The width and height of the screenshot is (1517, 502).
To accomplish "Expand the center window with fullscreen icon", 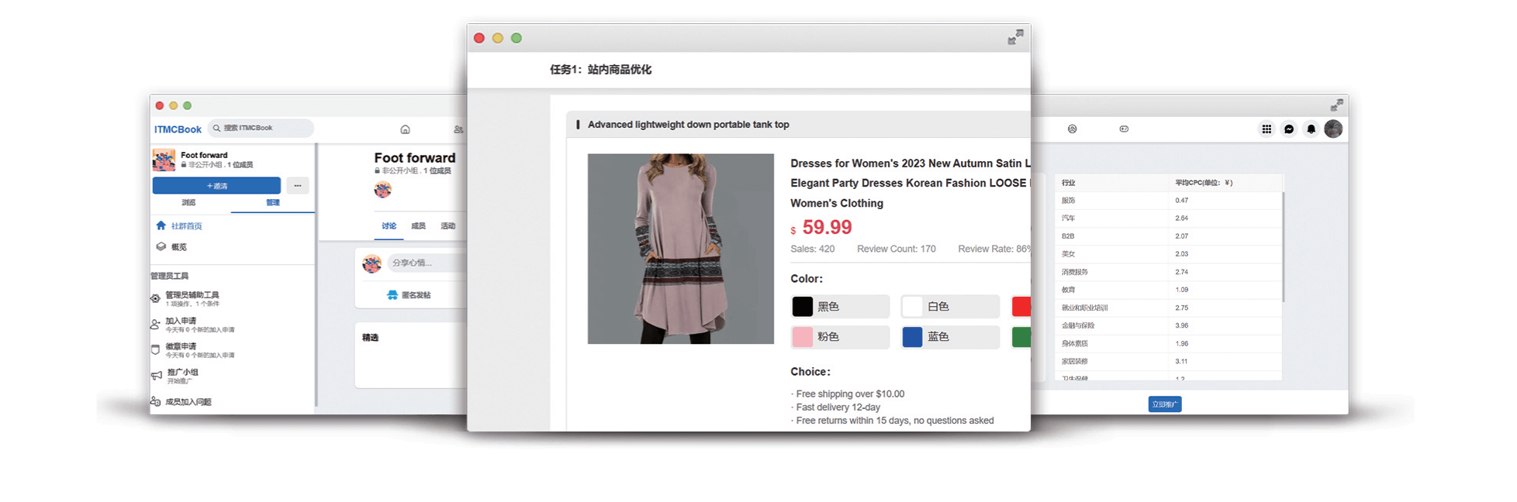I will [1015, 37].
